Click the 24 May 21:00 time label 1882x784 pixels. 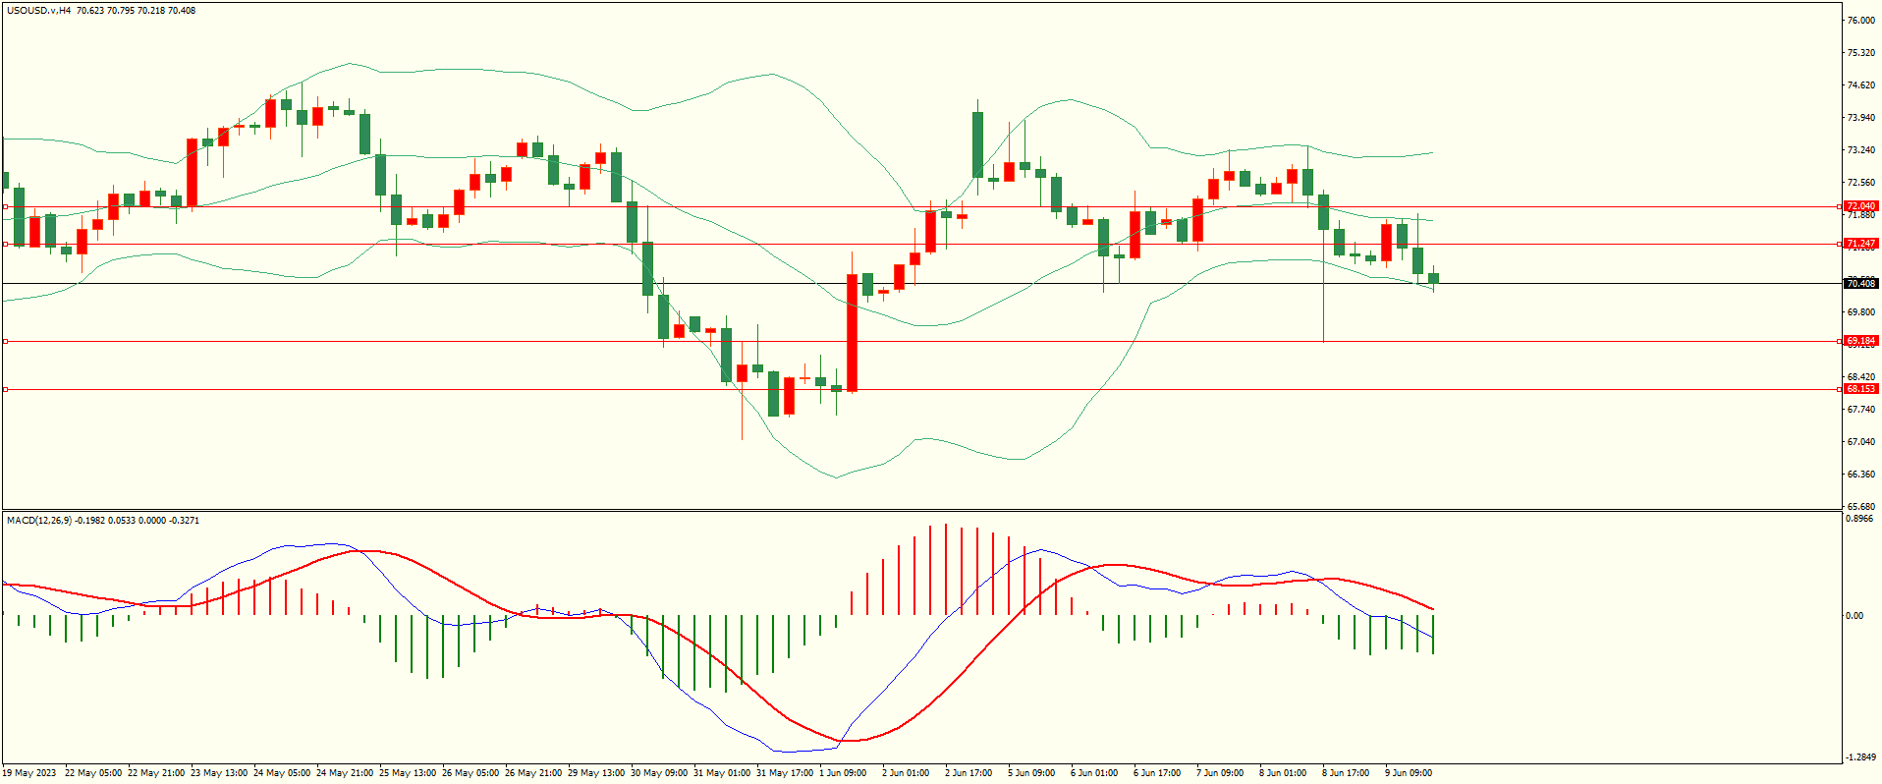click(x=345, y=773)
